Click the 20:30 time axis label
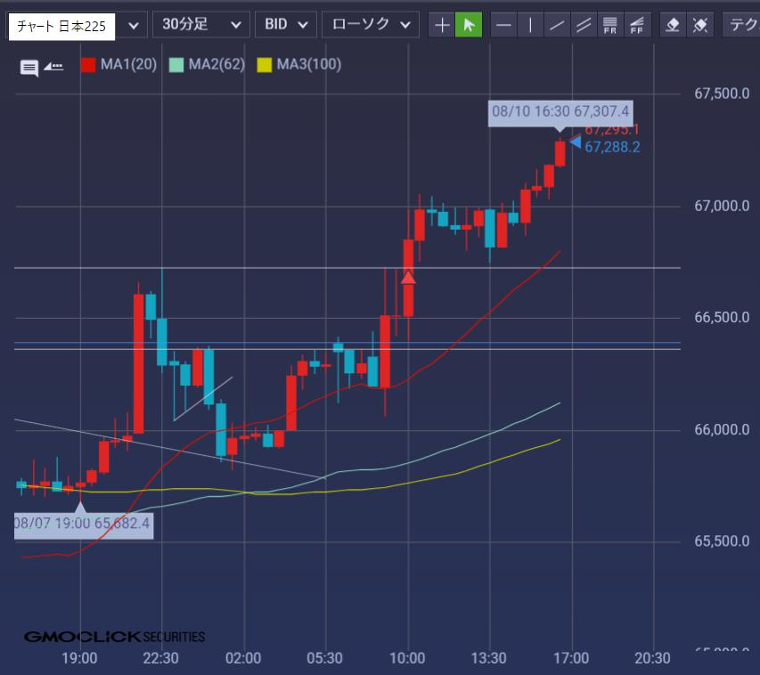Image resolution: width=760 pixels, height=675 pixels. pyautogui.click(x=653, y=658)
